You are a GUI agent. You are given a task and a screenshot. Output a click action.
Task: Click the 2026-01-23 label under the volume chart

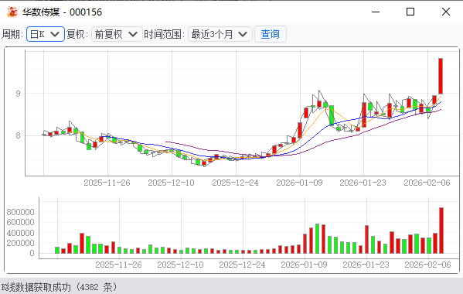(366, 265)
